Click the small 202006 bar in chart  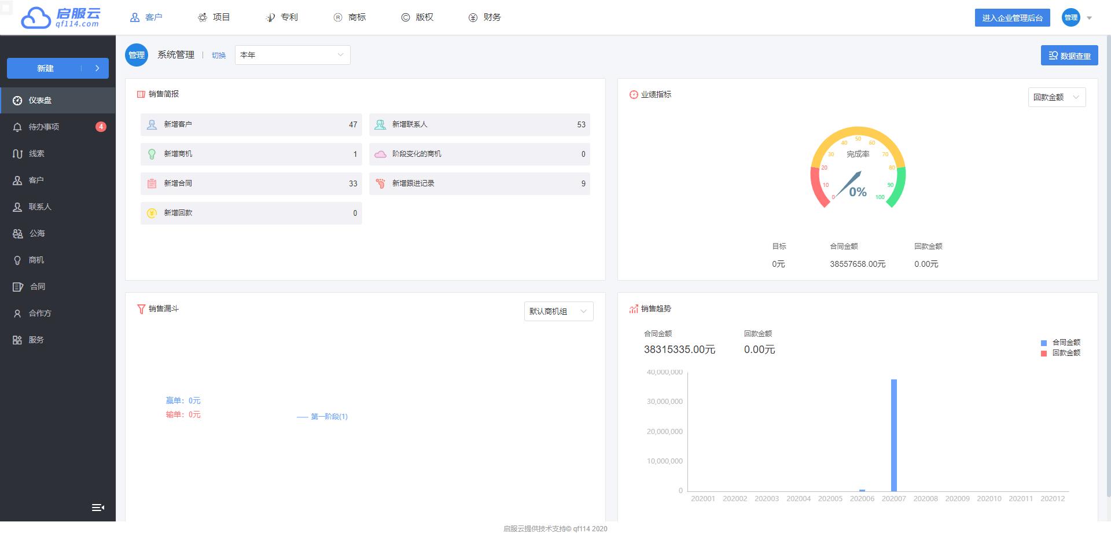click(862, 490)
